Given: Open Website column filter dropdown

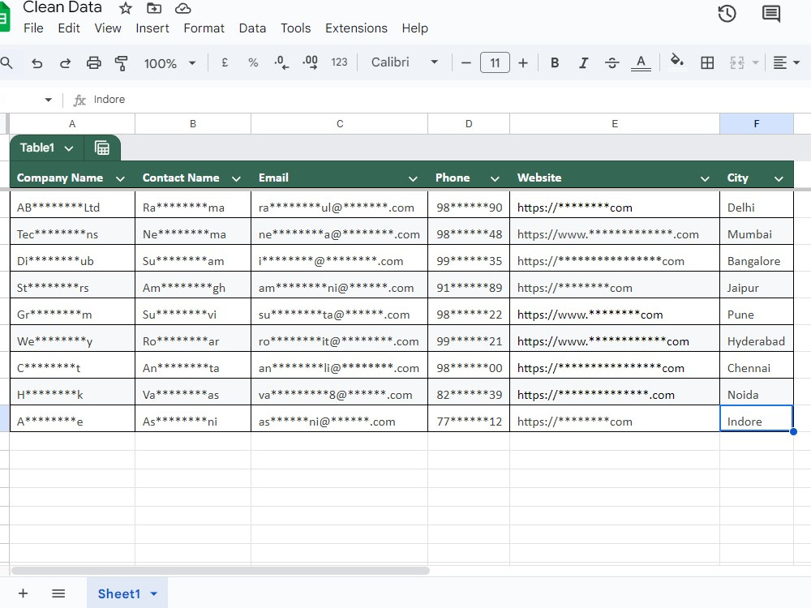Looking at the screenshot, I should (x=705, y=179).
